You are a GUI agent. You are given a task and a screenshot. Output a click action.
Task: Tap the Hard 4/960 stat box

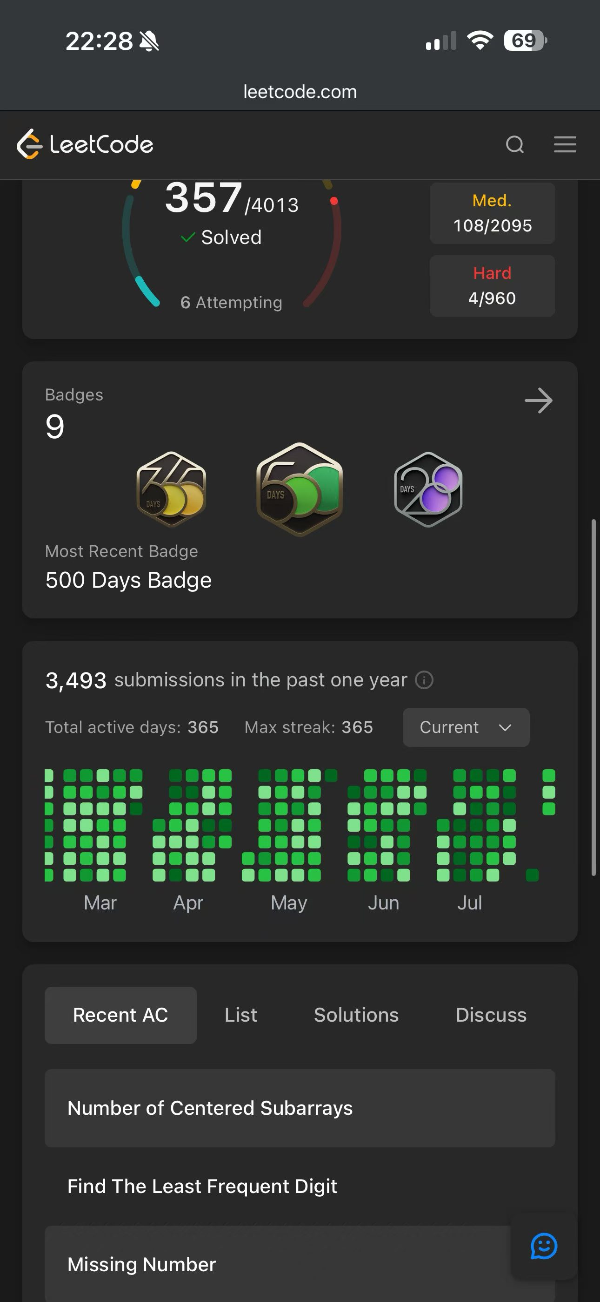[493, 285]
